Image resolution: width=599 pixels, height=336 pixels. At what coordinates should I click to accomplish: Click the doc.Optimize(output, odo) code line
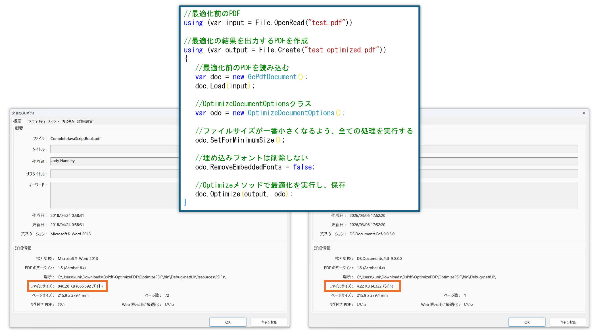point(243,194)
